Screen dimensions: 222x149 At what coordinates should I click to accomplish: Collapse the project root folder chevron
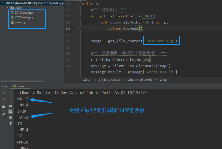(3, 3)
